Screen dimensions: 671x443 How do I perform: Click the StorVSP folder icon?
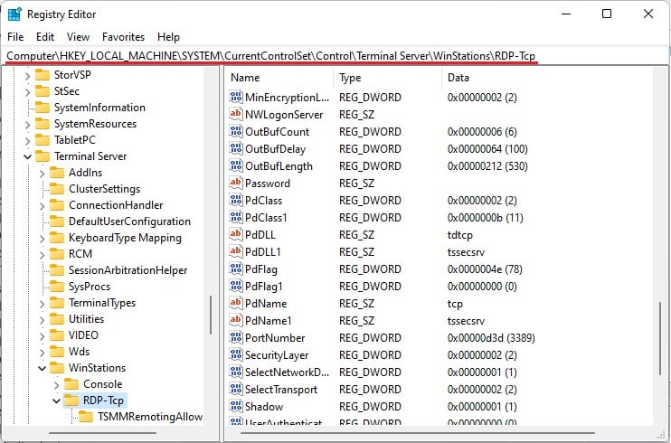pos(43,75)
